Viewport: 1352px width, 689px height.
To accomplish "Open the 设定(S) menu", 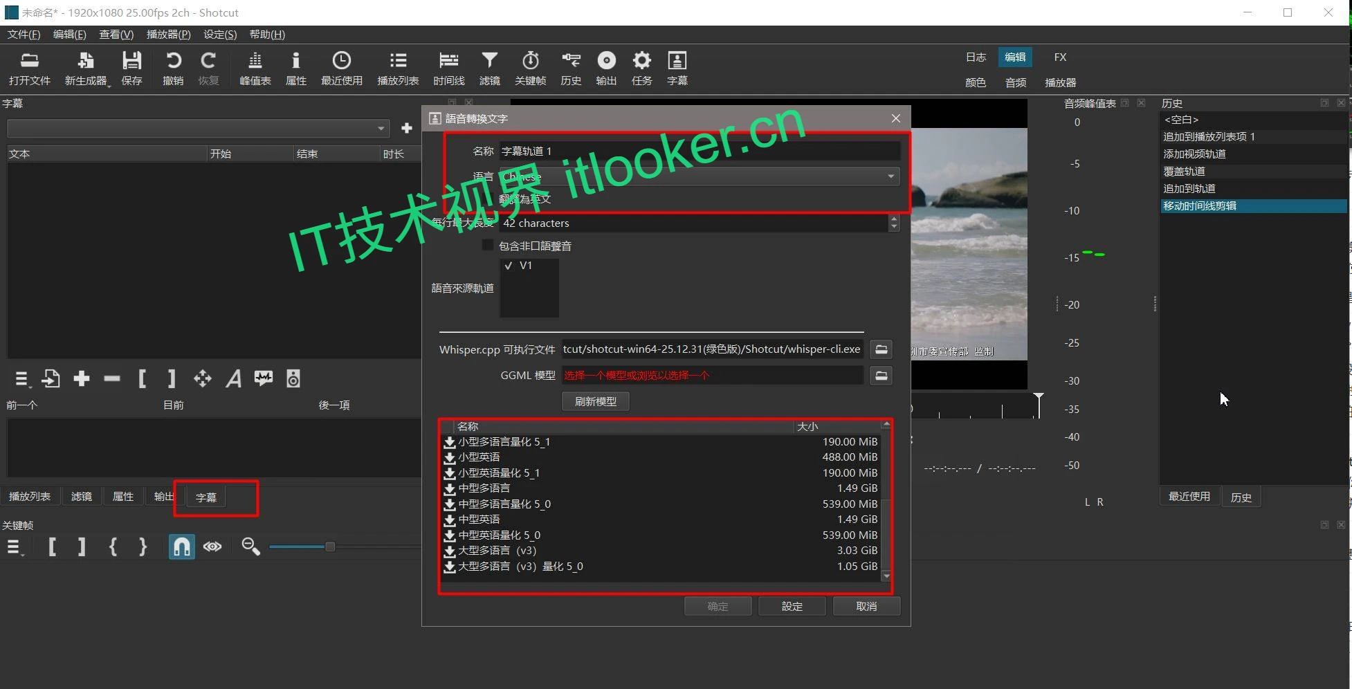I will coord(220,35).
